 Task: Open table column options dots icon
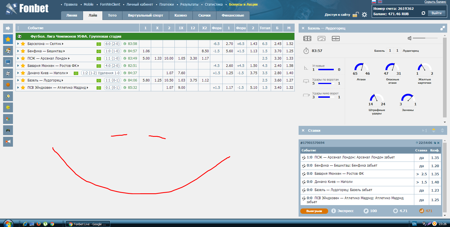coord(18,28)
